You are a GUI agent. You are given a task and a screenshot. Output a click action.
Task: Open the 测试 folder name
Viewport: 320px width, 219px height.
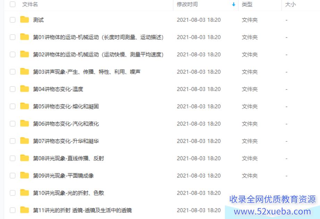tap(39, 20)
